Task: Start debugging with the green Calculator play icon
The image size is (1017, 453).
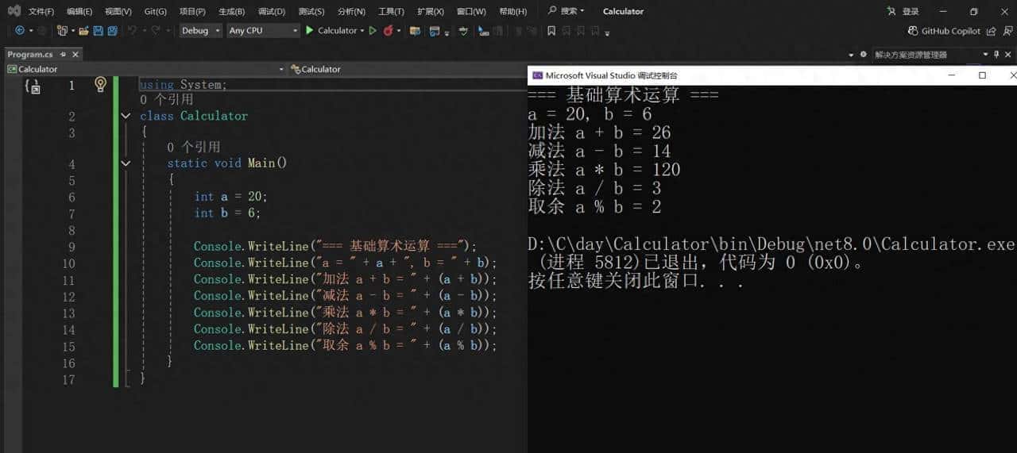Action: (310, 30)
